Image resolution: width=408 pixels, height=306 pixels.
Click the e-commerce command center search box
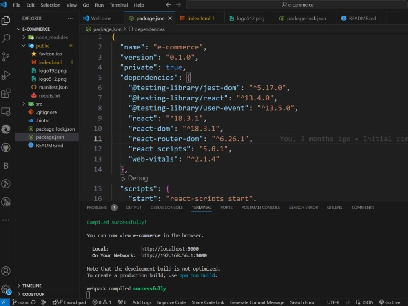click(x=297, y=4)
